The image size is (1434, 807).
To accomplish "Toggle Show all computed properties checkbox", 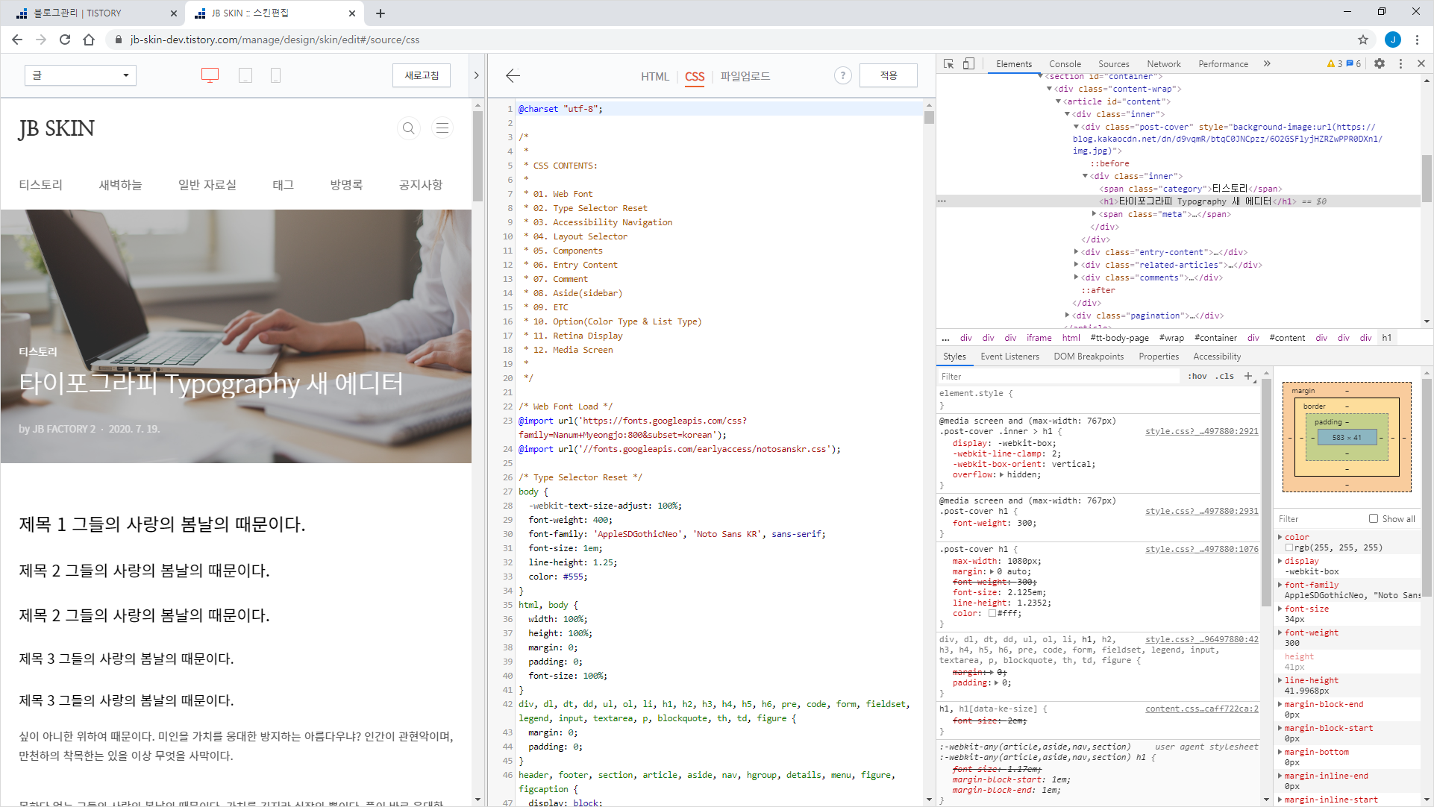I will (1374, 518).
